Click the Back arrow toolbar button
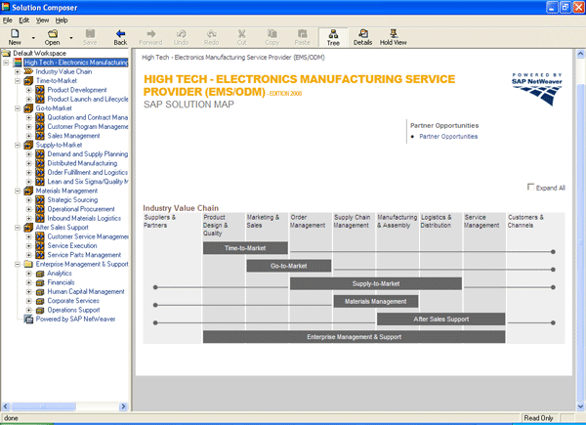This screenshot has height=425, width=586. click(120, 34)
